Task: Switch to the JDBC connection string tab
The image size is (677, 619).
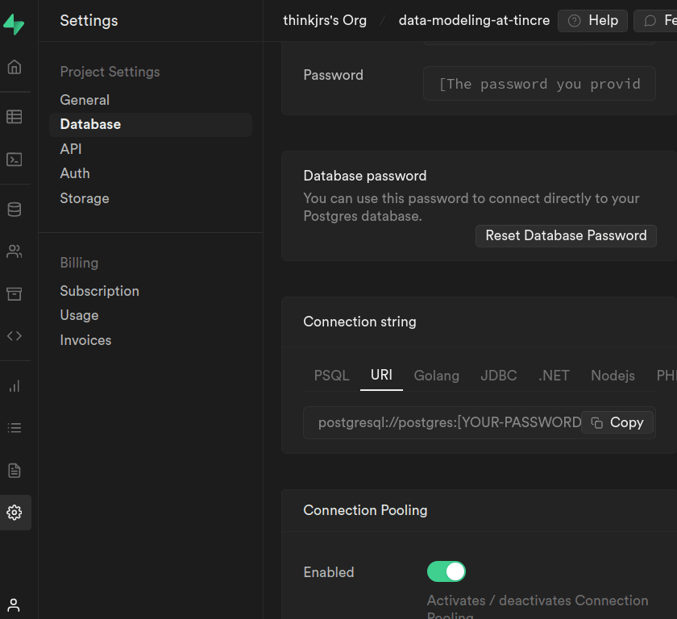Action: tap(498, 376)
